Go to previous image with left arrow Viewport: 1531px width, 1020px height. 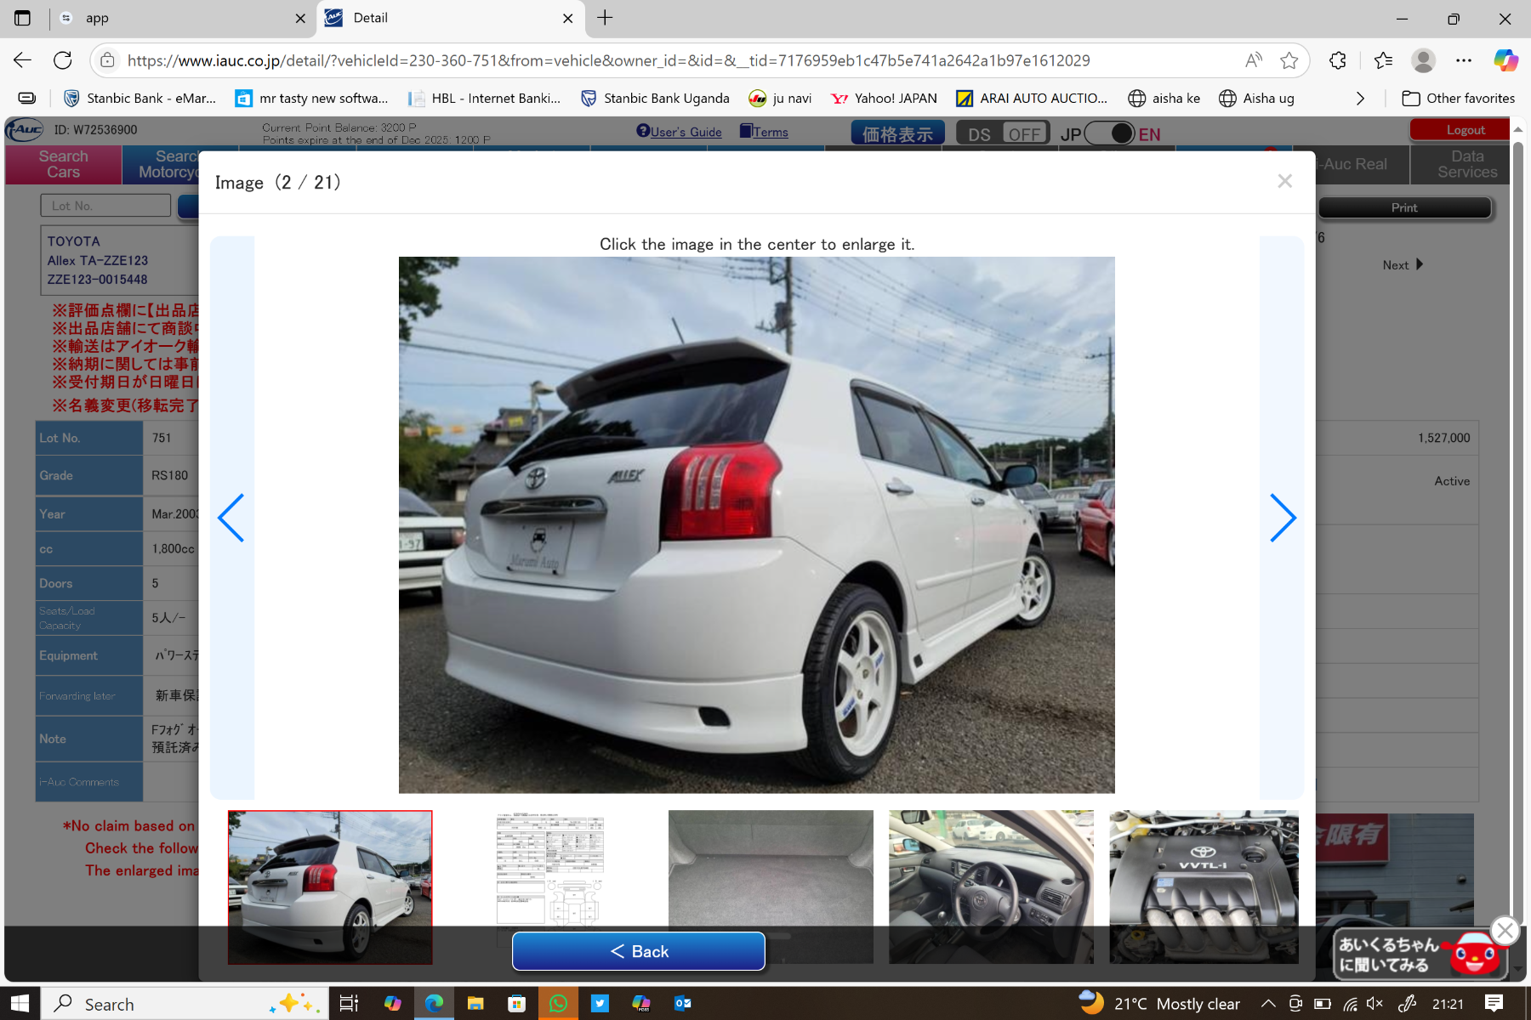[x=231, y=518]
